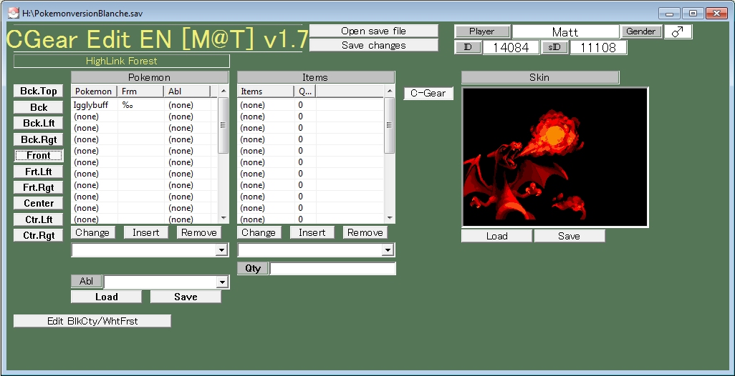Open the Center forest area
Screen dimensions: 735x376
coord(39,203)
